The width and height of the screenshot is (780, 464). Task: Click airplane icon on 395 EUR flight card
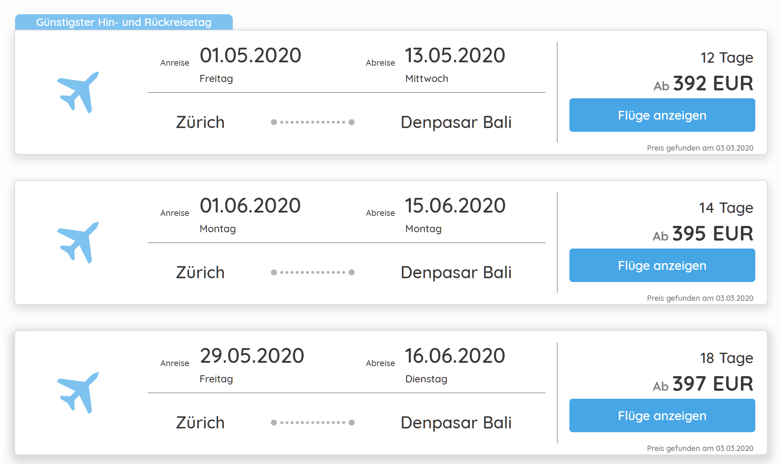[x=78, y=242]
